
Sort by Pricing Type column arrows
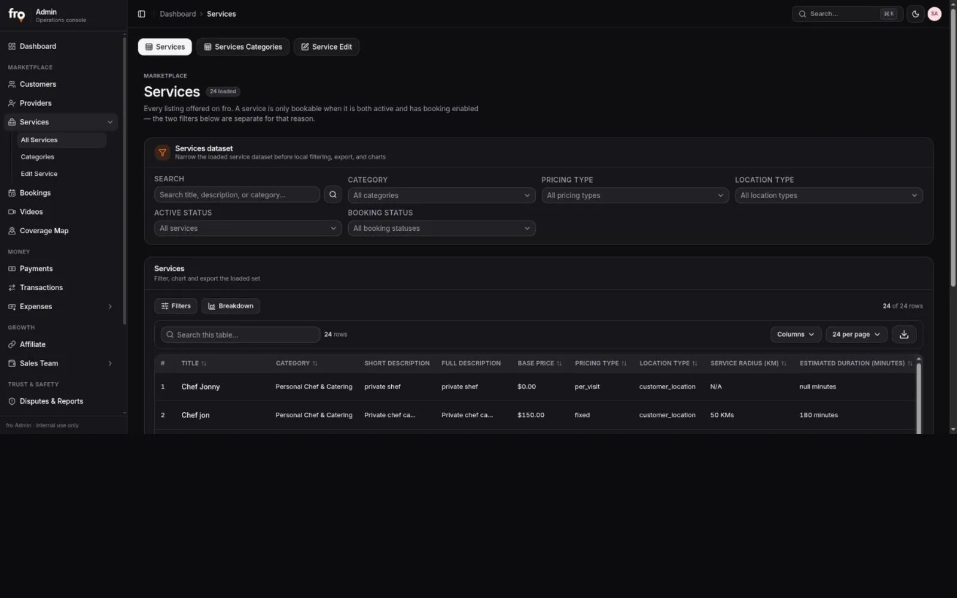pyautogui.click(x=624, y=364)
